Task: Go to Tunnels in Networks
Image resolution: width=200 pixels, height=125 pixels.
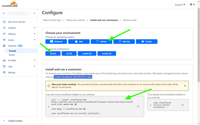Action: 12,51
